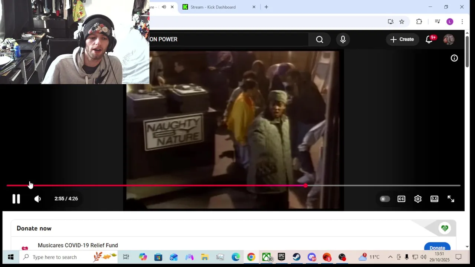Screen dimensions: 475x267
Task: Click the Chrome taskbar icon
Action: click(x=251, y=257)
